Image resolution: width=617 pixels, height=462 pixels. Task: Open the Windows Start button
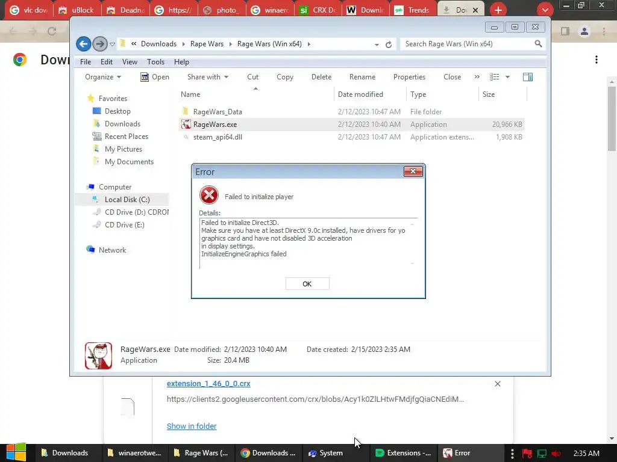(x=16, y=453)
